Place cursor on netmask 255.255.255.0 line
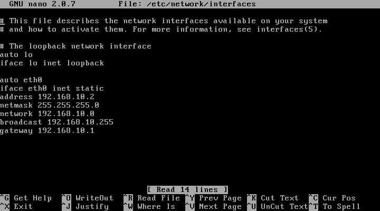This screenshot has height=211, width=380. click(50, 105)
